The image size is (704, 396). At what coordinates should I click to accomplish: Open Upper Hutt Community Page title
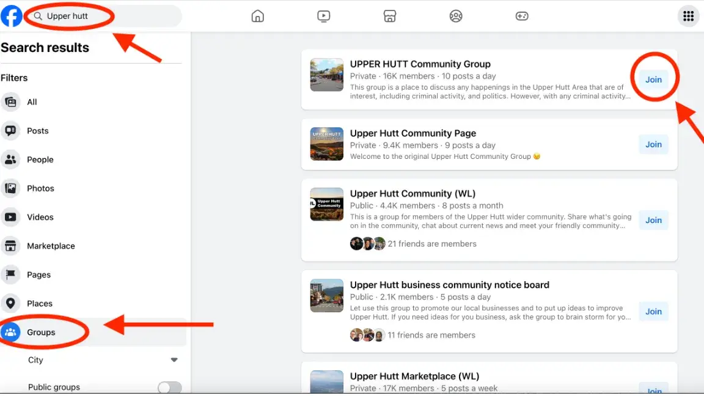[413, 133]
